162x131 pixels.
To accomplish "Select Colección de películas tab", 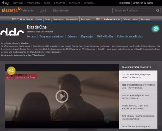I will [130, 36].
